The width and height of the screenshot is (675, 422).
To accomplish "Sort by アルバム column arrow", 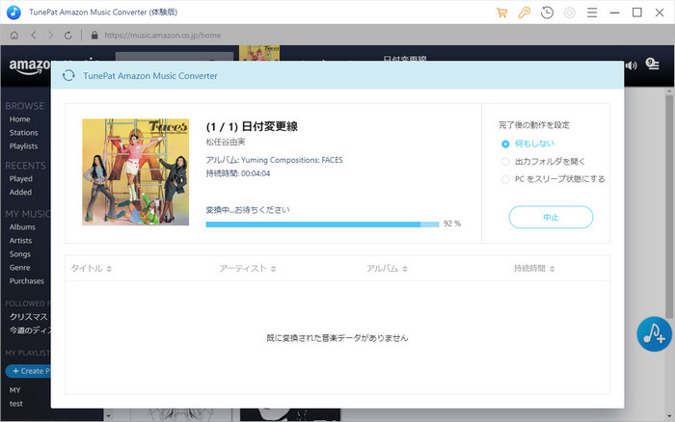I will 405,269.
